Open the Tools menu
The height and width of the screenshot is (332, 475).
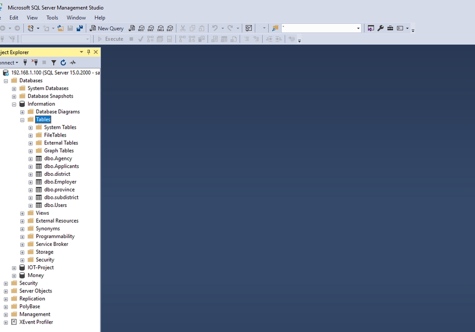click(52, 18)
